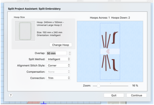Viewport: 154px width, 105px height.
Task: Click the Hoops Down: 2 text
Action: click(x=120, y=18)
